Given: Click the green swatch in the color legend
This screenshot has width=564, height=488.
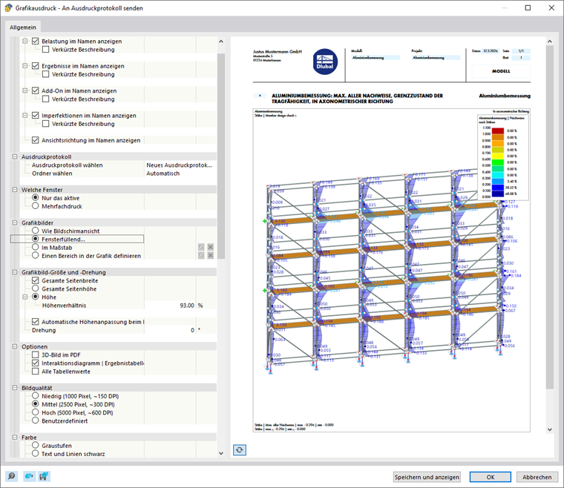Looking at the screenshot, I should pos(498,162).
